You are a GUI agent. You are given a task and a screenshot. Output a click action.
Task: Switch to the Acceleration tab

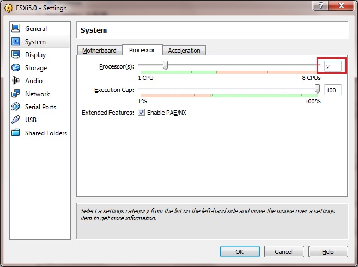tap(184, 51)
